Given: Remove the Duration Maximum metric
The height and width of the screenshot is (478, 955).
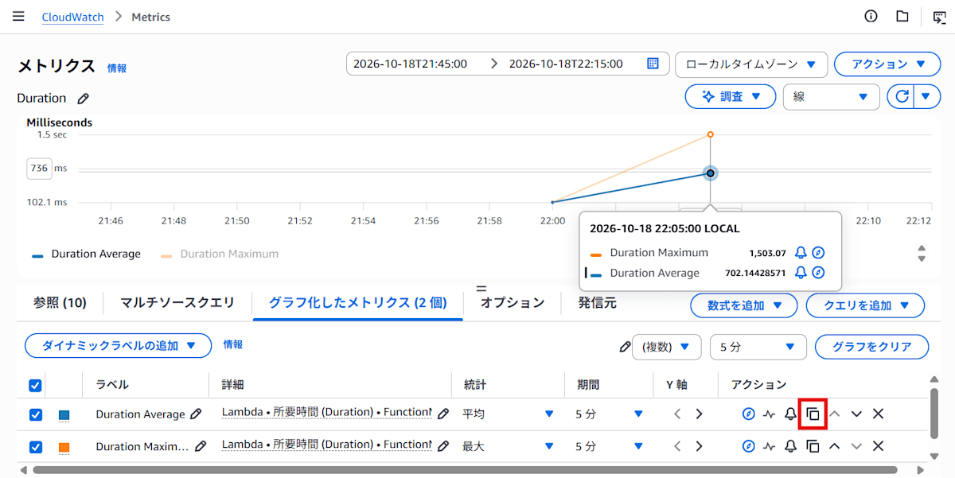Looking at the screenshot, I should 878,446.
